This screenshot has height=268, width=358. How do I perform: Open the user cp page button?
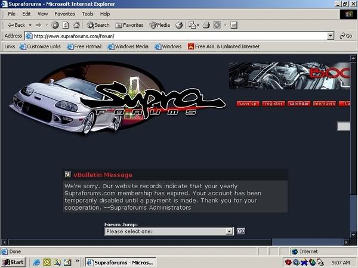click(x=248, y=104)
